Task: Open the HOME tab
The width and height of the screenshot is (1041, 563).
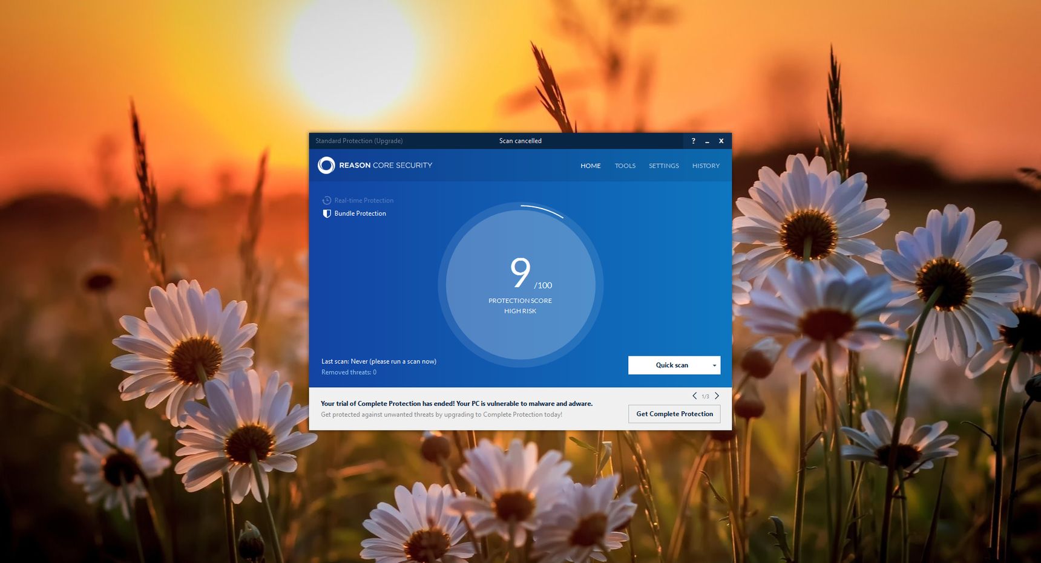Action: tap(591, 166)
